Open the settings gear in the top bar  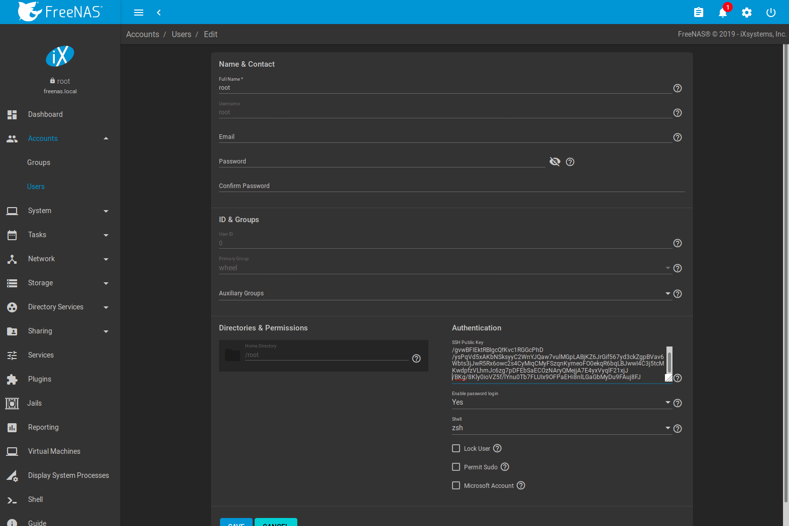point(747,13)
